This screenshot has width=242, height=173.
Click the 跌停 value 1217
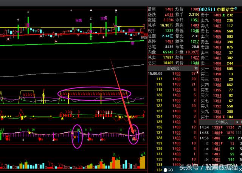195,41
